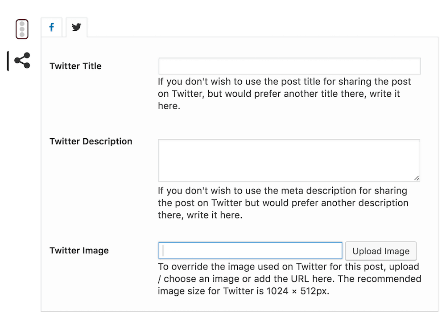Image resolution: width=446 pixels, height=318 pixels.
Task: Select the Twitter Title label text
Action: (75, 66)
